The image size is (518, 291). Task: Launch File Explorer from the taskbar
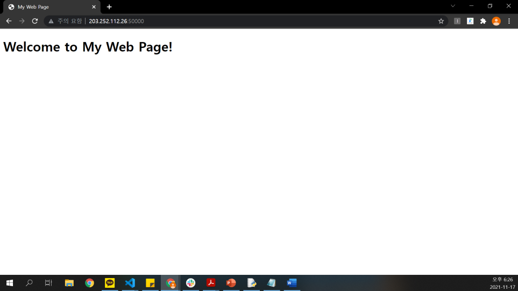pyautogui.click(x=69, y=283)
